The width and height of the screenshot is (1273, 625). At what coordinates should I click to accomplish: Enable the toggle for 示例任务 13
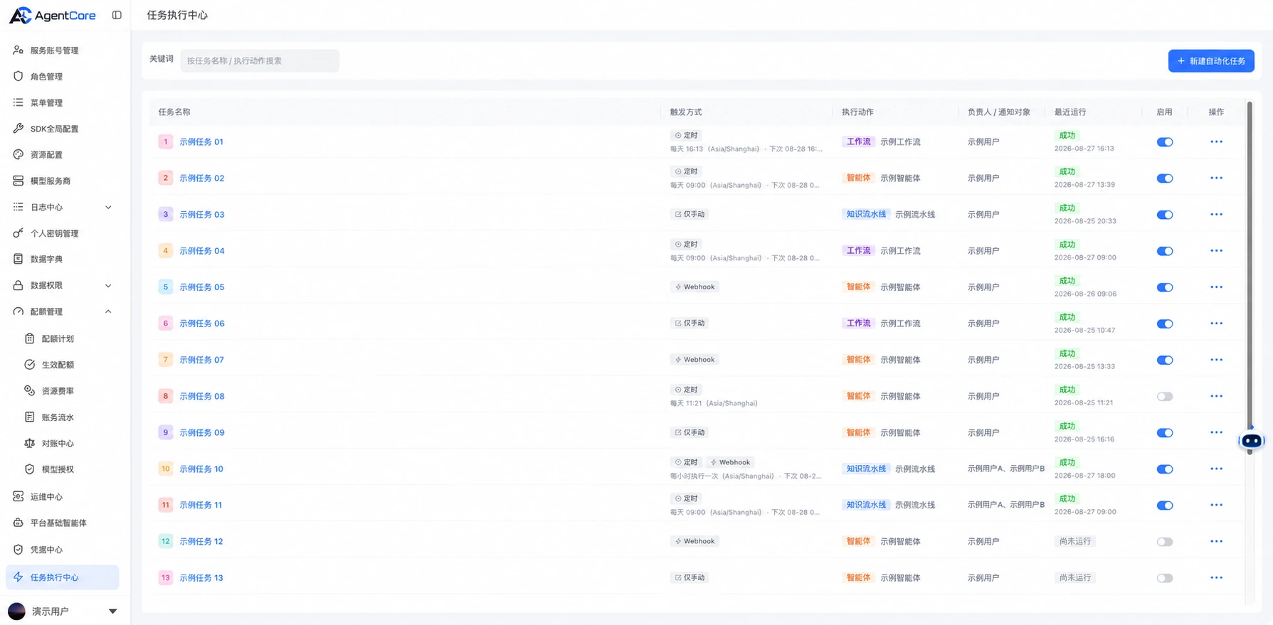point(1164,578)
